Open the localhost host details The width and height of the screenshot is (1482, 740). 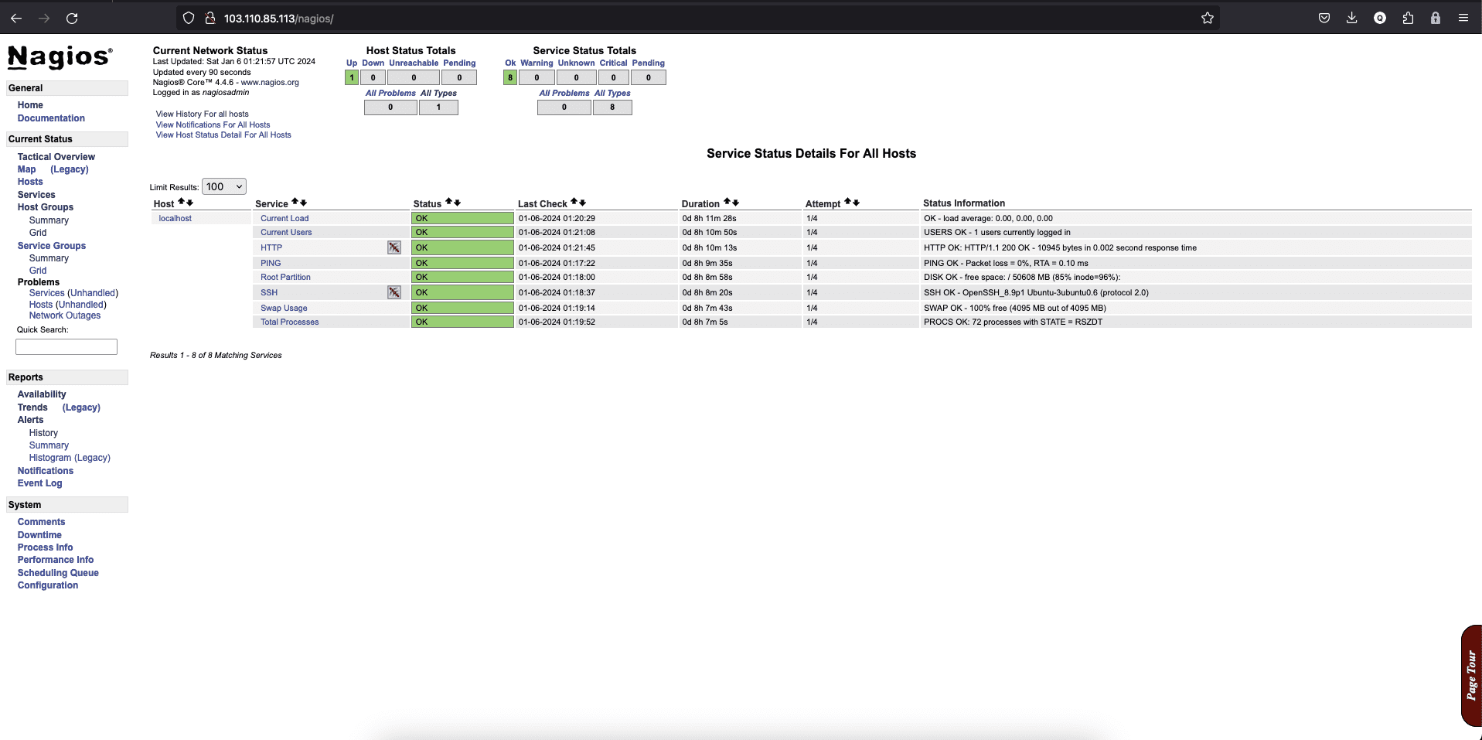pyautogui.click(x=175, y=218)
